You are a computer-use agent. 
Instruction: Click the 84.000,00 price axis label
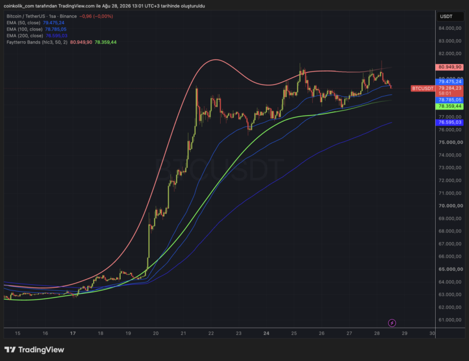pos(450,28)
